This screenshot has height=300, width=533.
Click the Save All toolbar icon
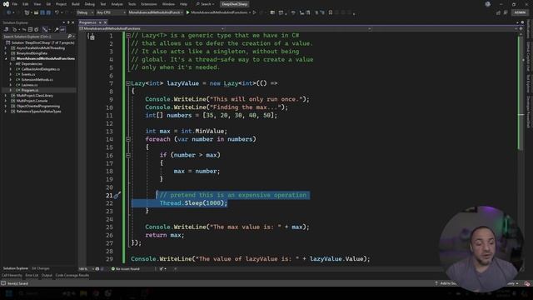(x=48, y=12)
